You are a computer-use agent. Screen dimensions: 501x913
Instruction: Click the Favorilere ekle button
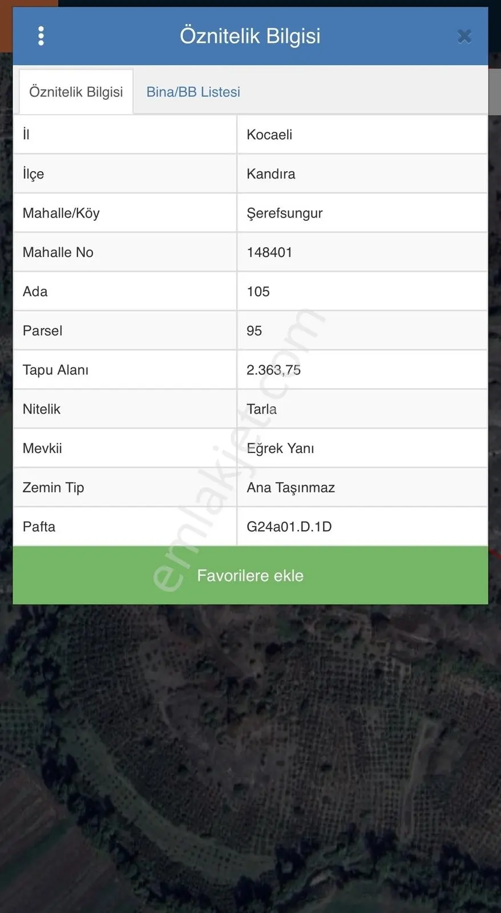pos(251,575)
